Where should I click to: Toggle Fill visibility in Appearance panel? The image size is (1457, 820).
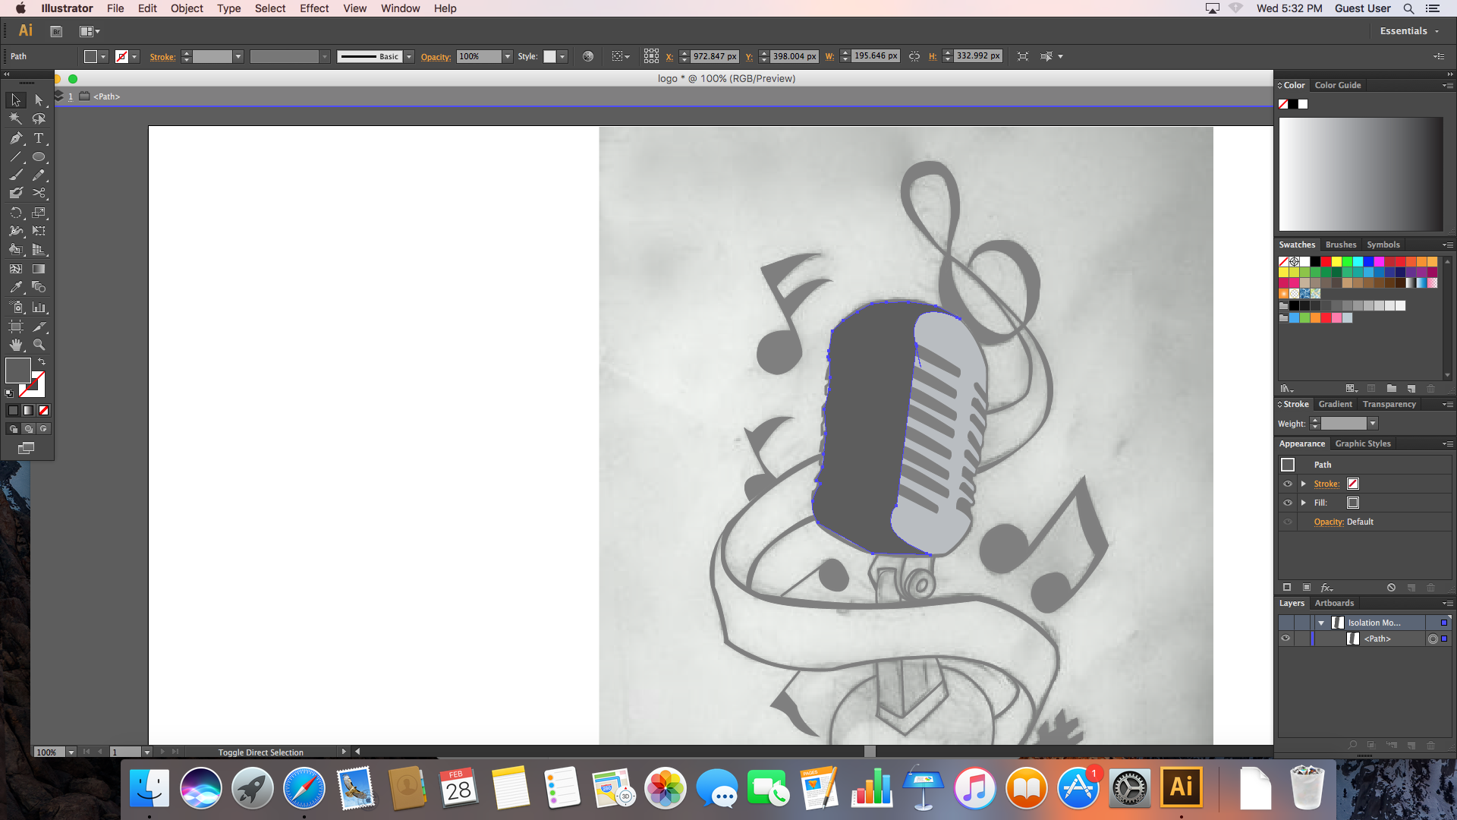point(1288,503)
